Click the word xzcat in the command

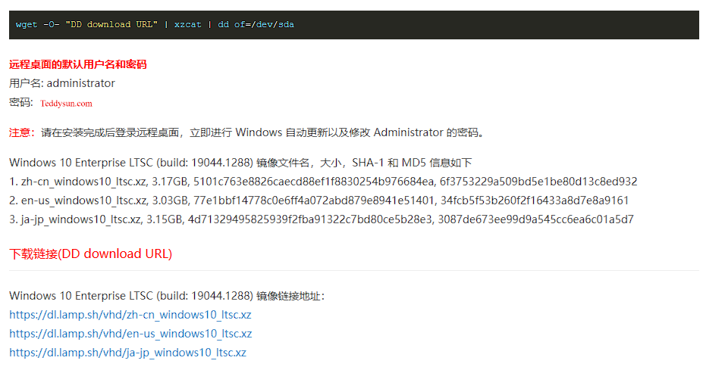pyautogui.click(x=188, y=25)
